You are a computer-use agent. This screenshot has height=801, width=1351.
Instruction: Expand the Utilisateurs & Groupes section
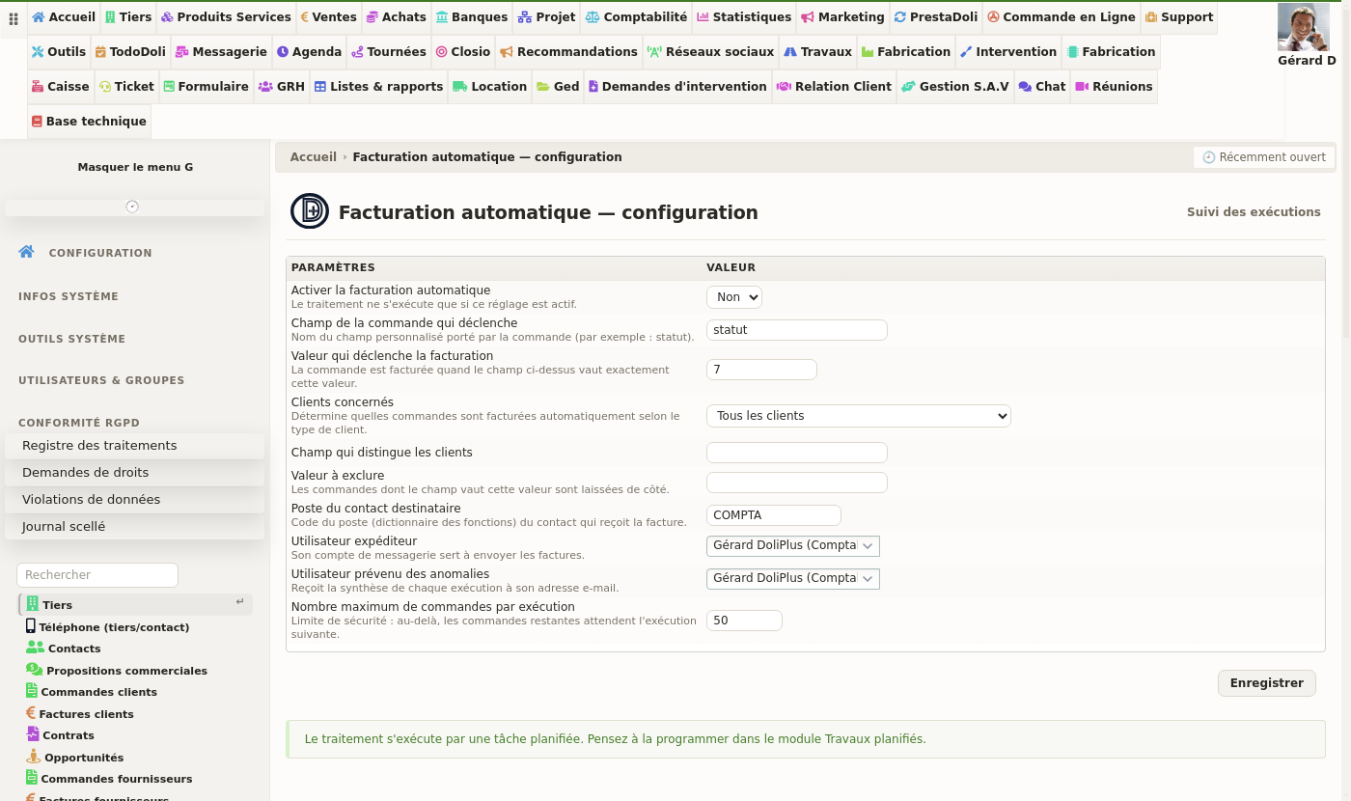[101, 380]
